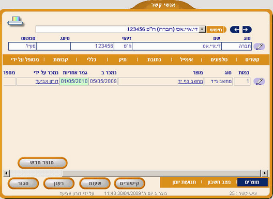
Task: Click the horizontal scrollbar right arrow
Action: [265, 173]
